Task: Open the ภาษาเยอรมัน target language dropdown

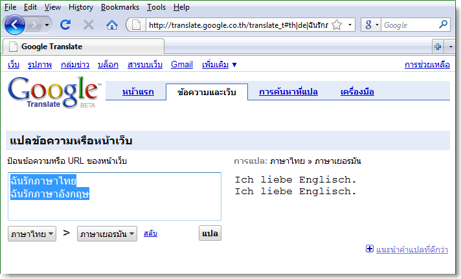Action: (107, 234)
